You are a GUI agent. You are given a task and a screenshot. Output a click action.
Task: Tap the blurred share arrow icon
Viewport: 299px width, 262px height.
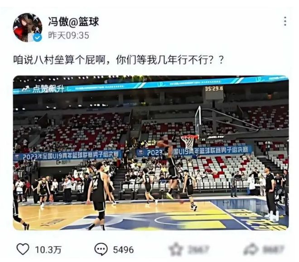point(251,249)
